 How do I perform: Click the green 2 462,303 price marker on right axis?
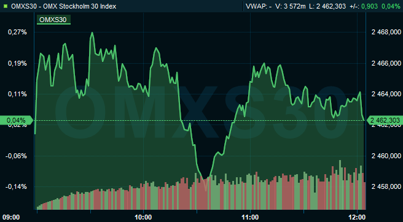[x=385, y=120]
